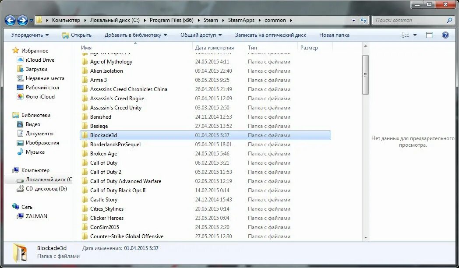Toggle the preview pane button
The image size is (459, 268).
click(x=429, y=35)
